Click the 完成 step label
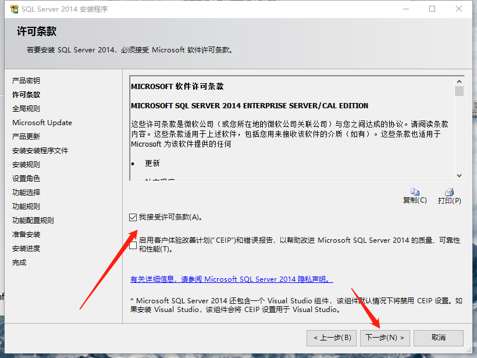Image resolution: width=477 pixels, height=358 pixels. pyautogui.click(x=19, y=263)
